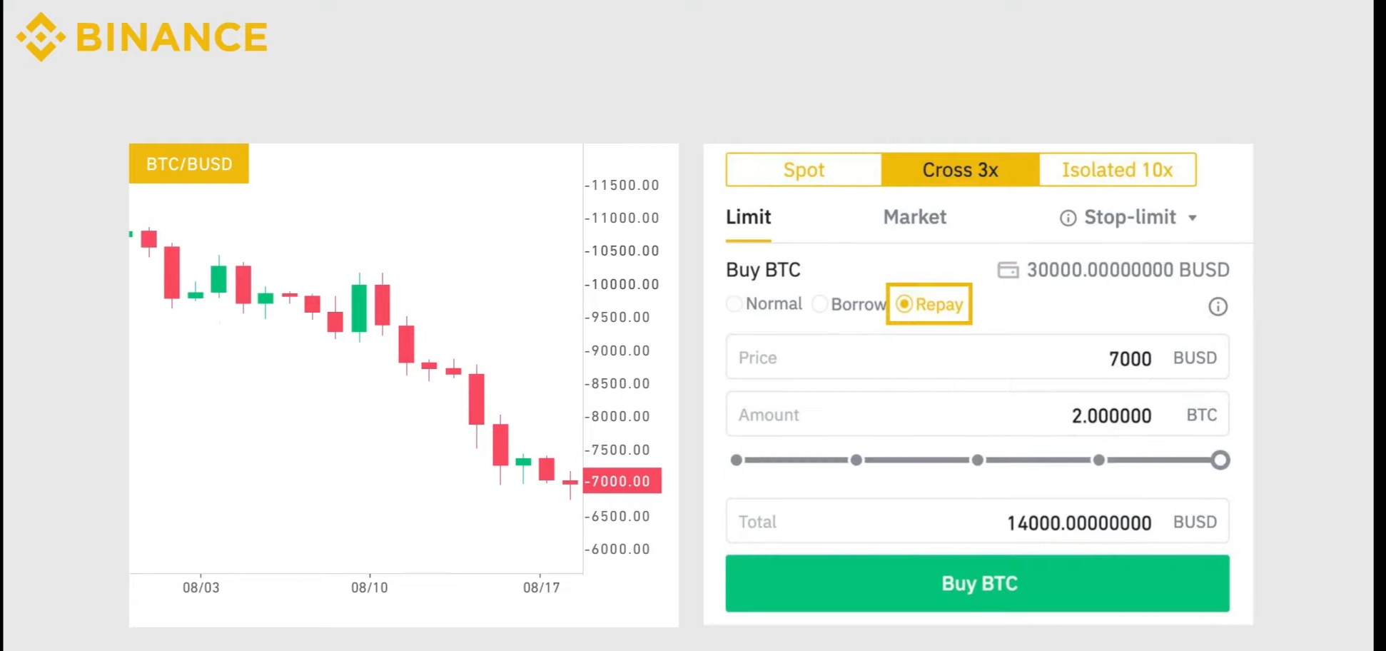Click the 50% midpoint on the amount slider
This screenshot has width=1386, height=651.
978,460
